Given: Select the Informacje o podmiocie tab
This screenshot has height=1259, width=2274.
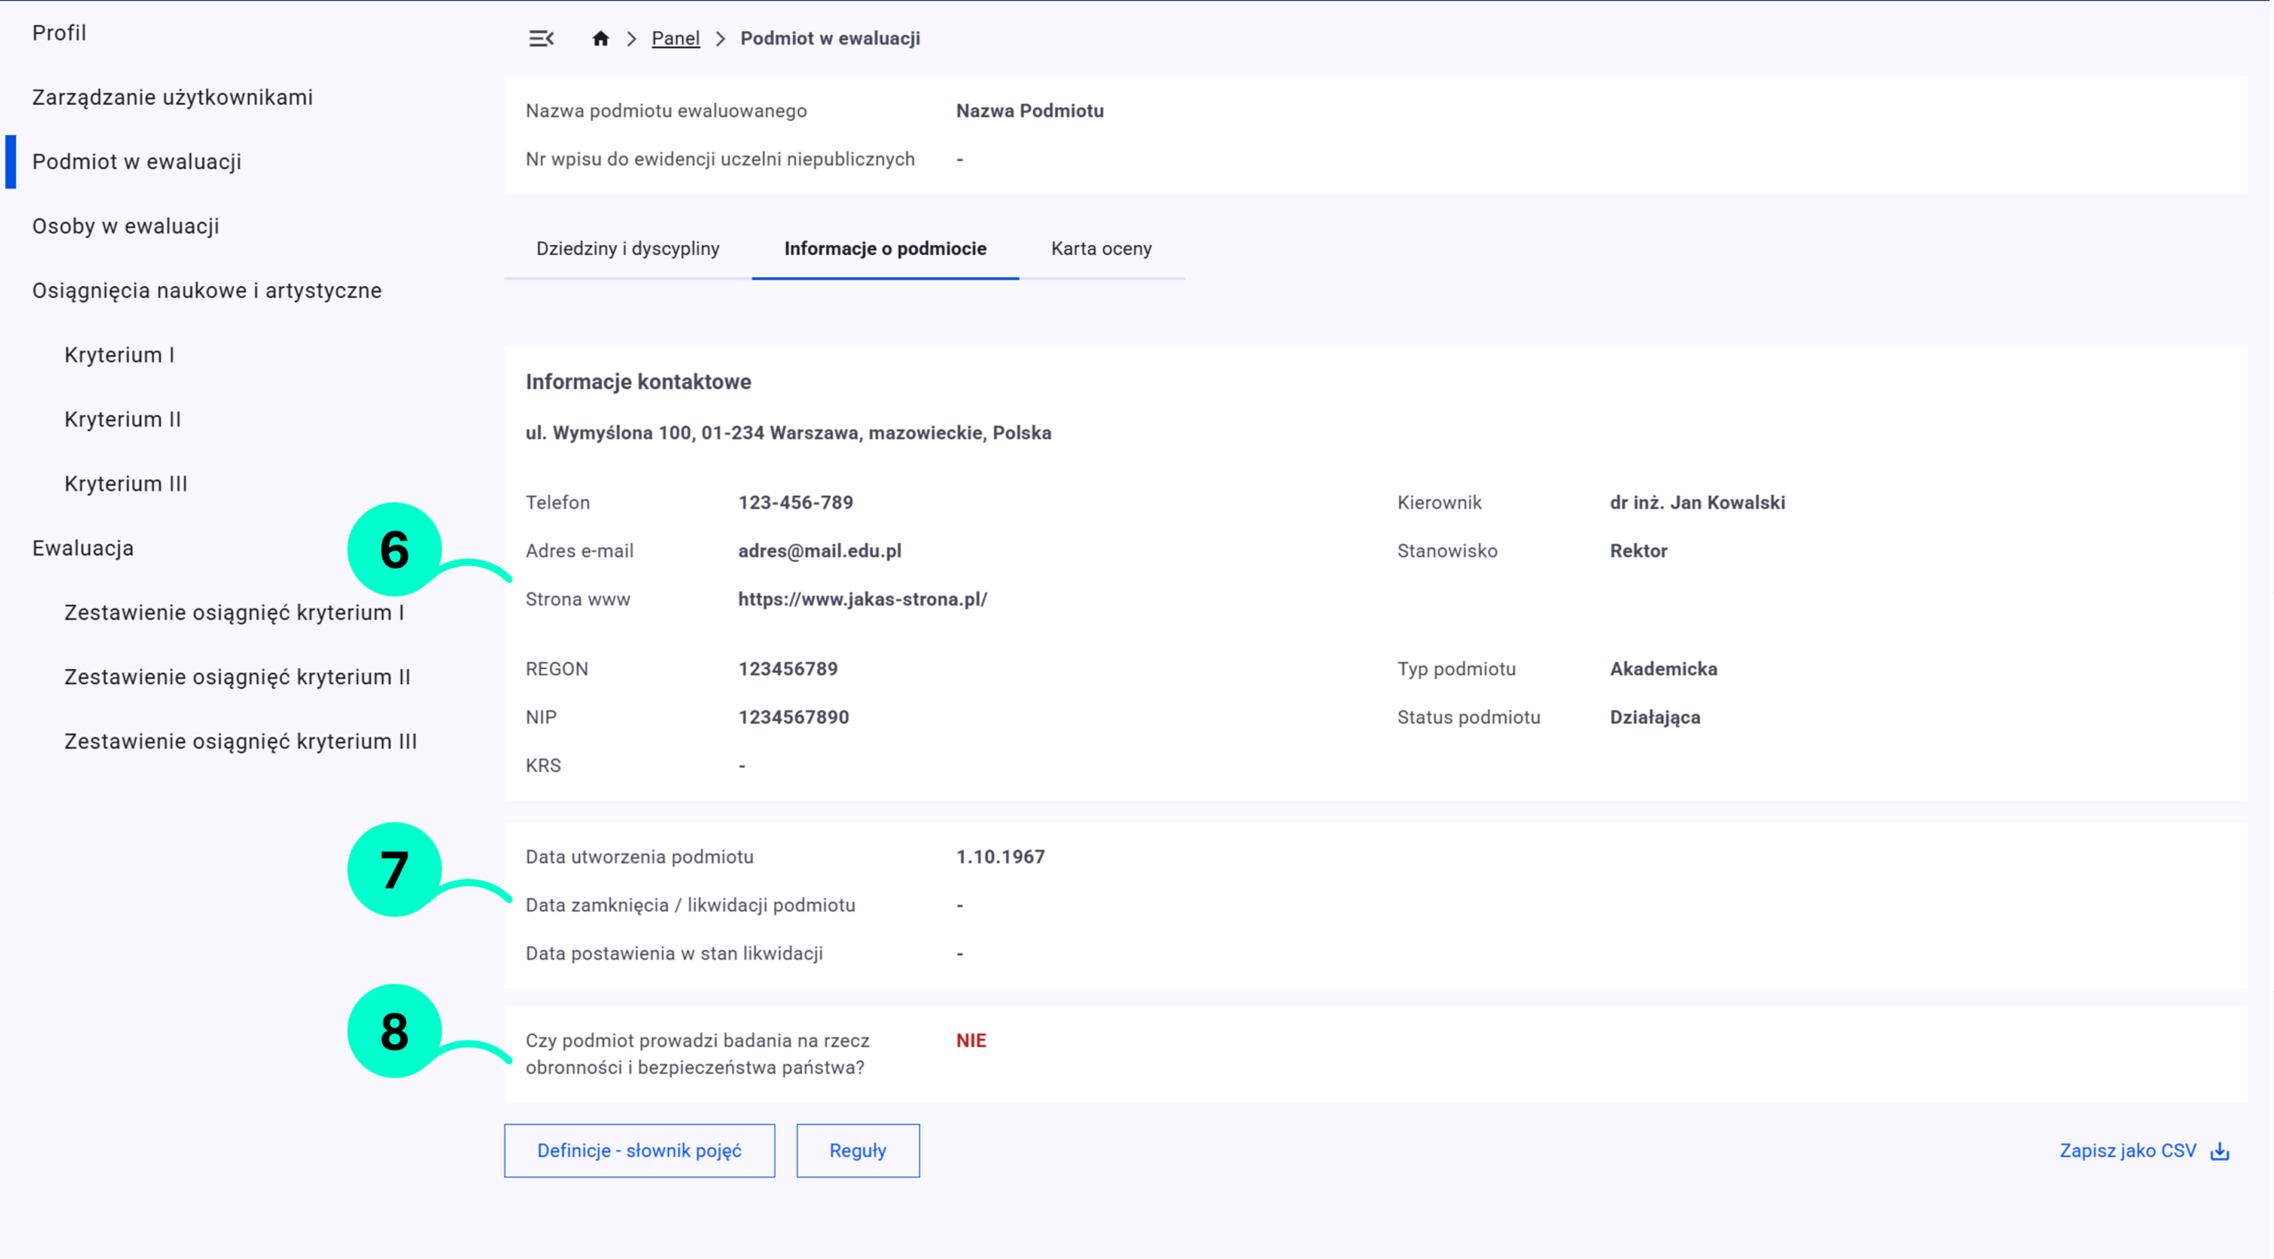Looking at the screenshot, I should 885,249.
